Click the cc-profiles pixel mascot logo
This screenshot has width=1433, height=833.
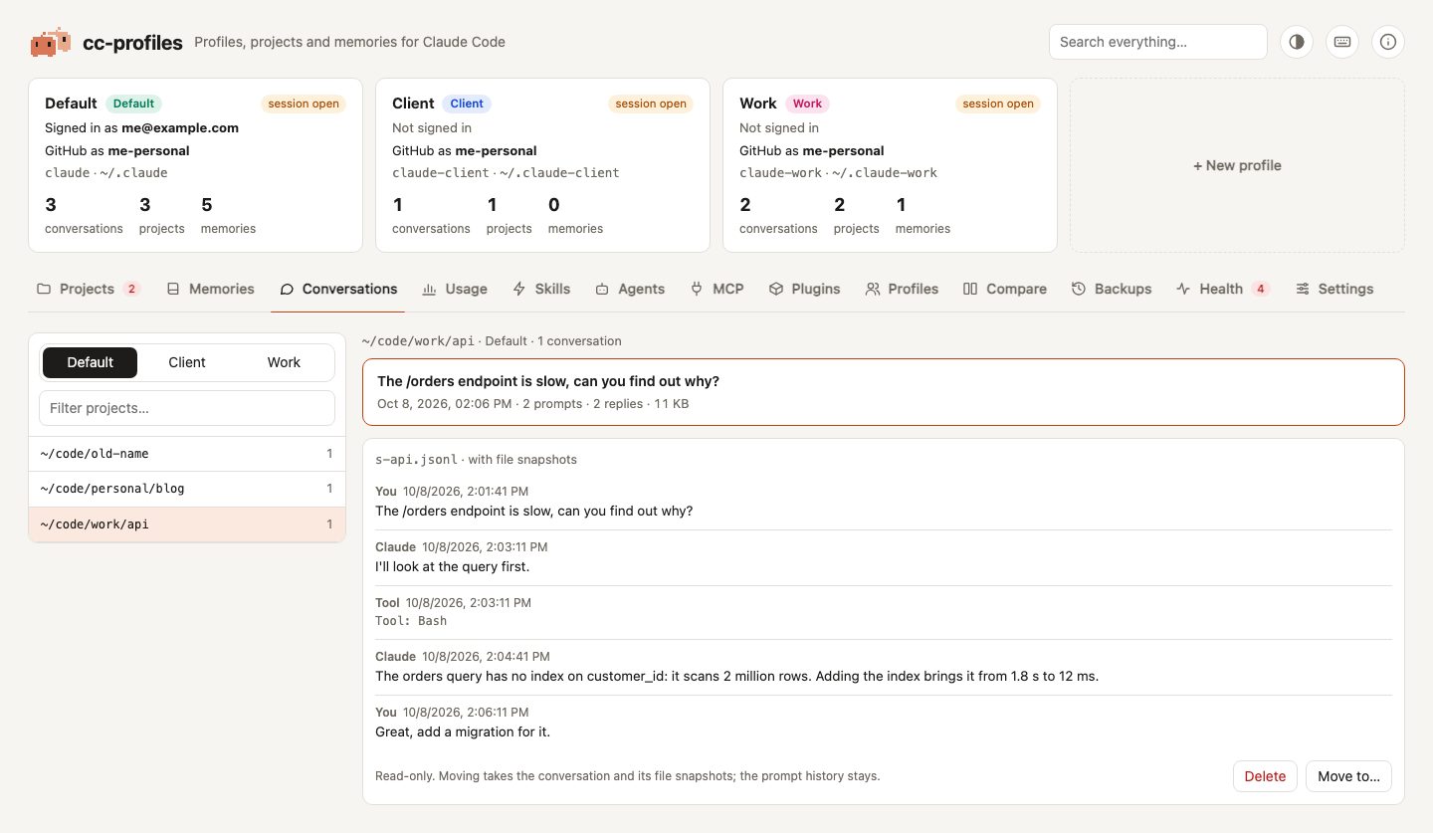(51, 42)
